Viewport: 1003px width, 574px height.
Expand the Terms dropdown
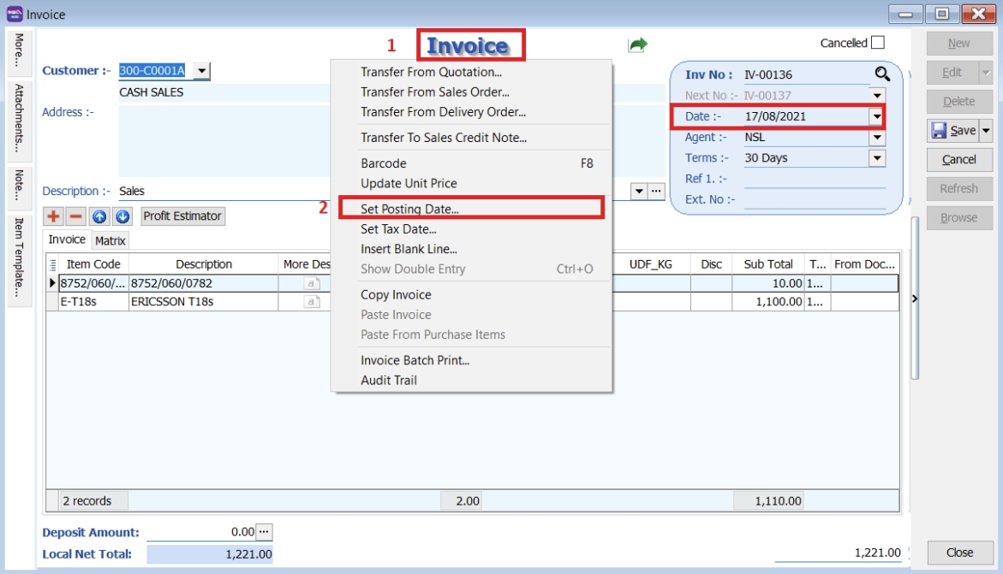(876, 158)
